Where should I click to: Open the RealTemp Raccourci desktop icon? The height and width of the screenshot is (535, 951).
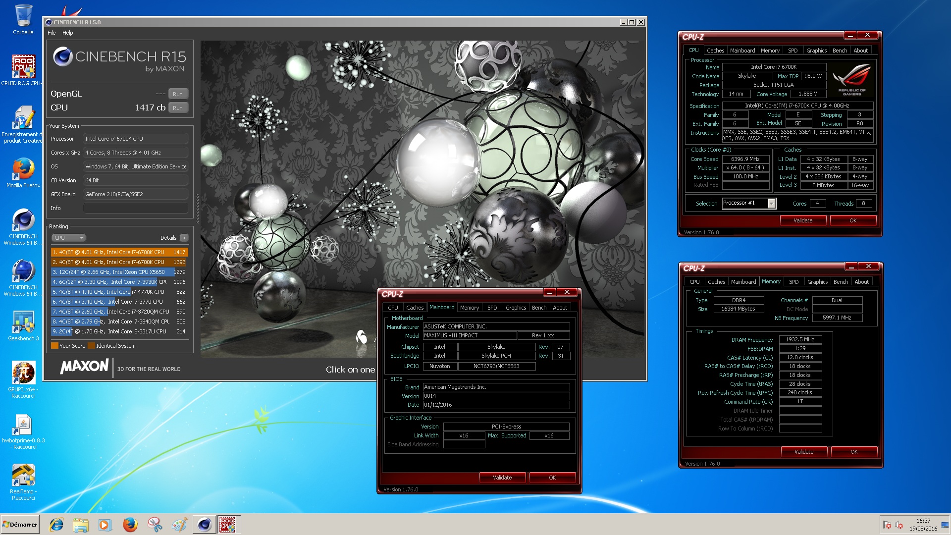coord(23,482)
